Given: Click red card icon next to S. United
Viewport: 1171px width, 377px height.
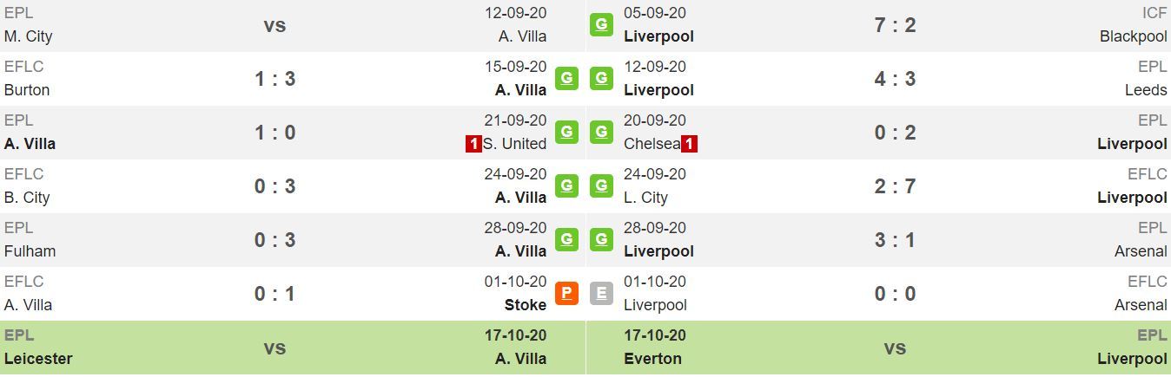Looking at the screenshot, I should tap(473, 144).
